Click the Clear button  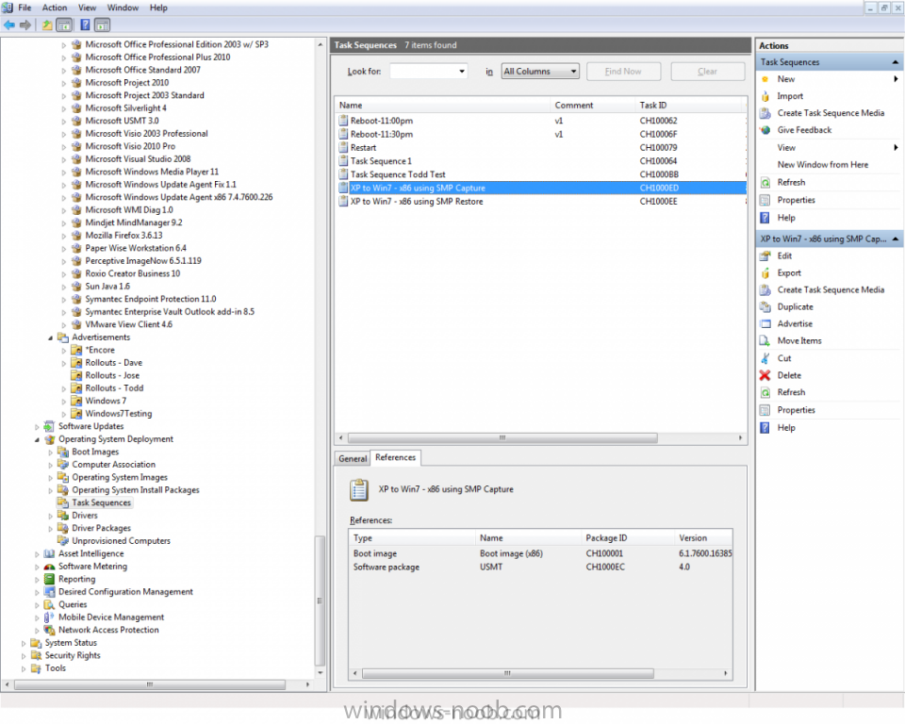708,72
